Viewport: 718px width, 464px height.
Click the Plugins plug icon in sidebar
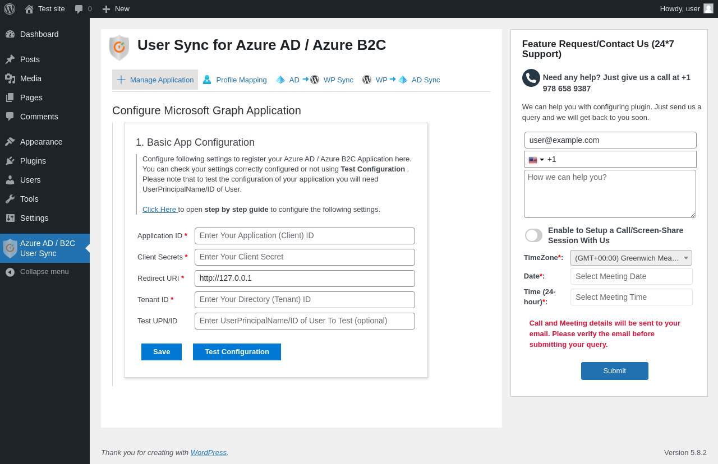(x=10, y=161)
